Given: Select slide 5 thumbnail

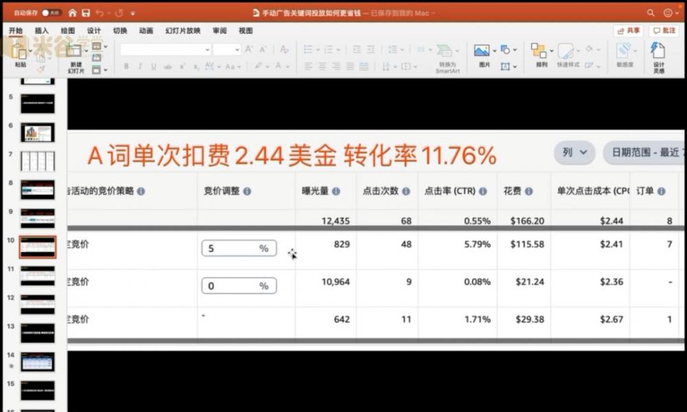Looking at the screenshot, I should [38, 104].
